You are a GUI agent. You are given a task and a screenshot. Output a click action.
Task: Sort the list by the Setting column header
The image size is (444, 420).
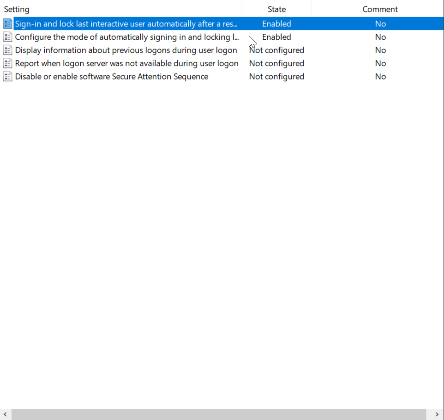pos(17,9)
